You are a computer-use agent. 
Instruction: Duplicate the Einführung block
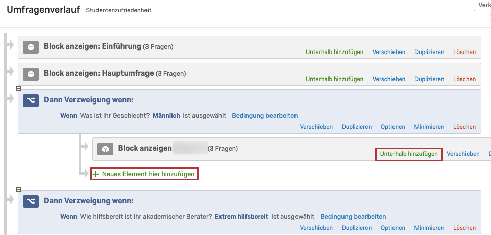coord(429,53)
